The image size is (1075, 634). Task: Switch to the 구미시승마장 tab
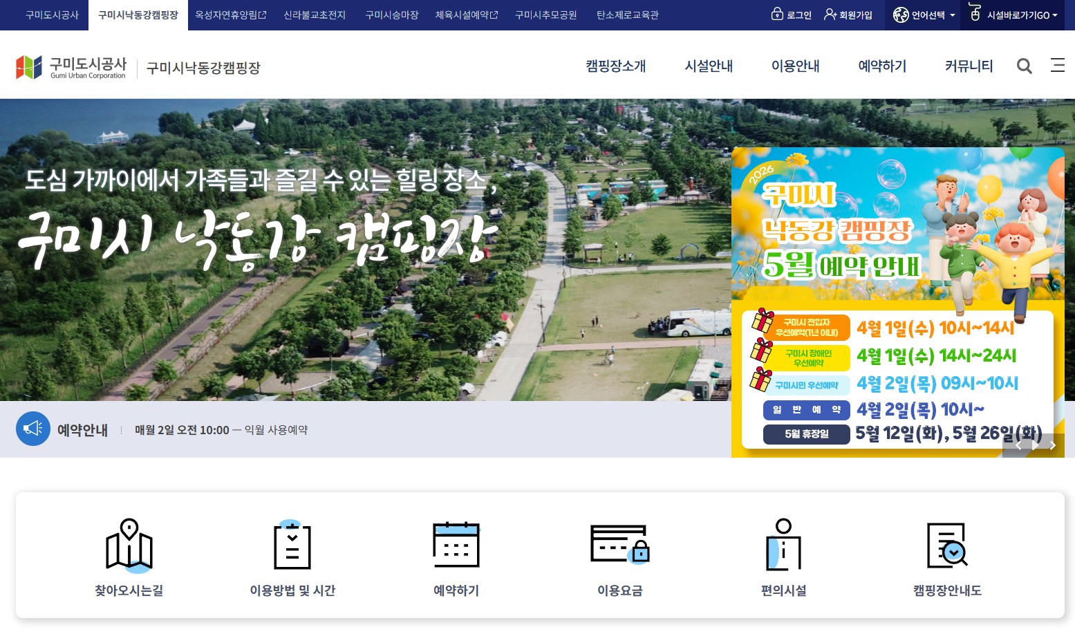[x=391, y=15]
